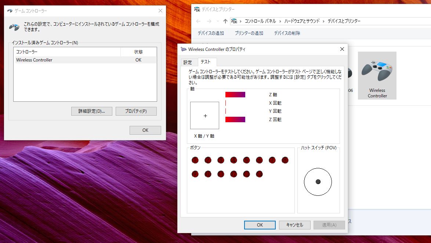Close the ゲーム コントローラー dialog
This screenshot has width=431, height=243.
(x=160, y=11)
